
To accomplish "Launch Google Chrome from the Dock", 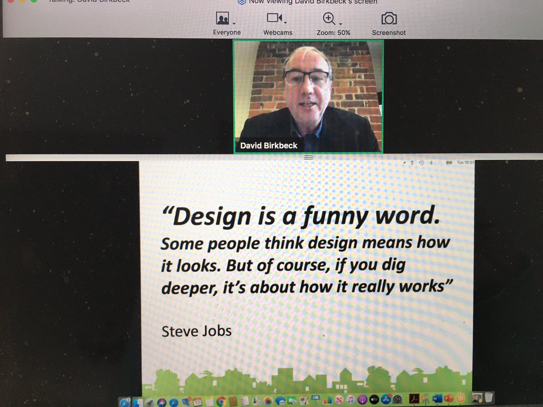I will (x=221, y=402).
